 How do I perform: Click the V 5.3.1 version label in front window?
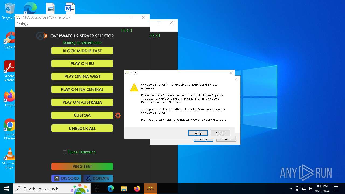(126, 30)
